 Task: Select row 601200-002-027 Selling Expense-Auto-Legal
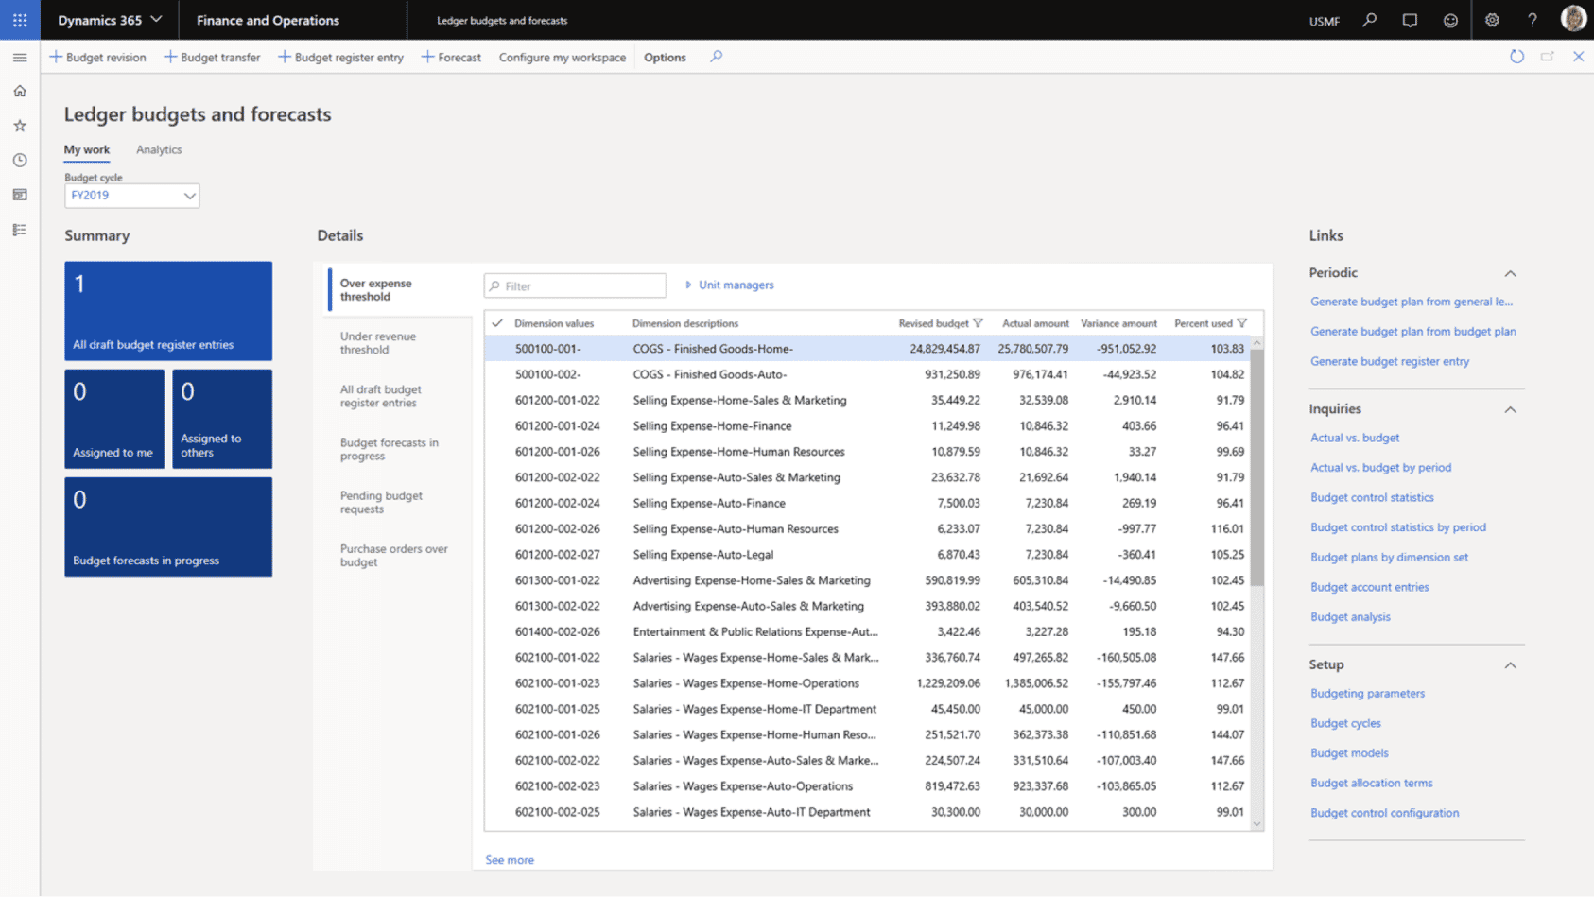point(868,555)
